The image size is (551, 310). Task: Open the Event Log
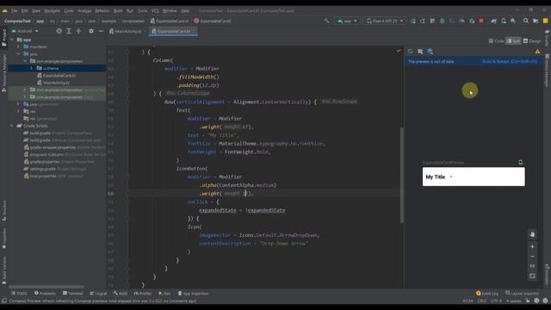click(x=487, y=294)
